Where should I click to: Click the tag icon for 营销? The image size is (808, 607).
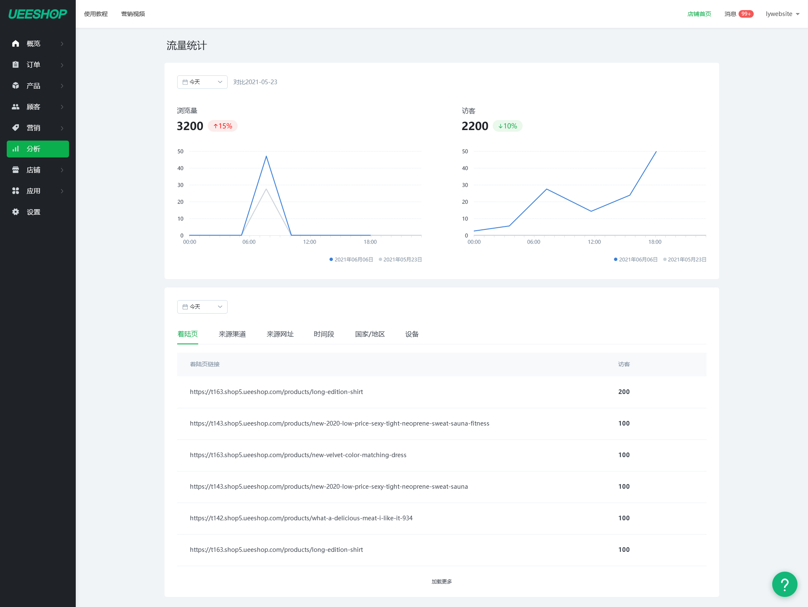click(x=16, y=128)
